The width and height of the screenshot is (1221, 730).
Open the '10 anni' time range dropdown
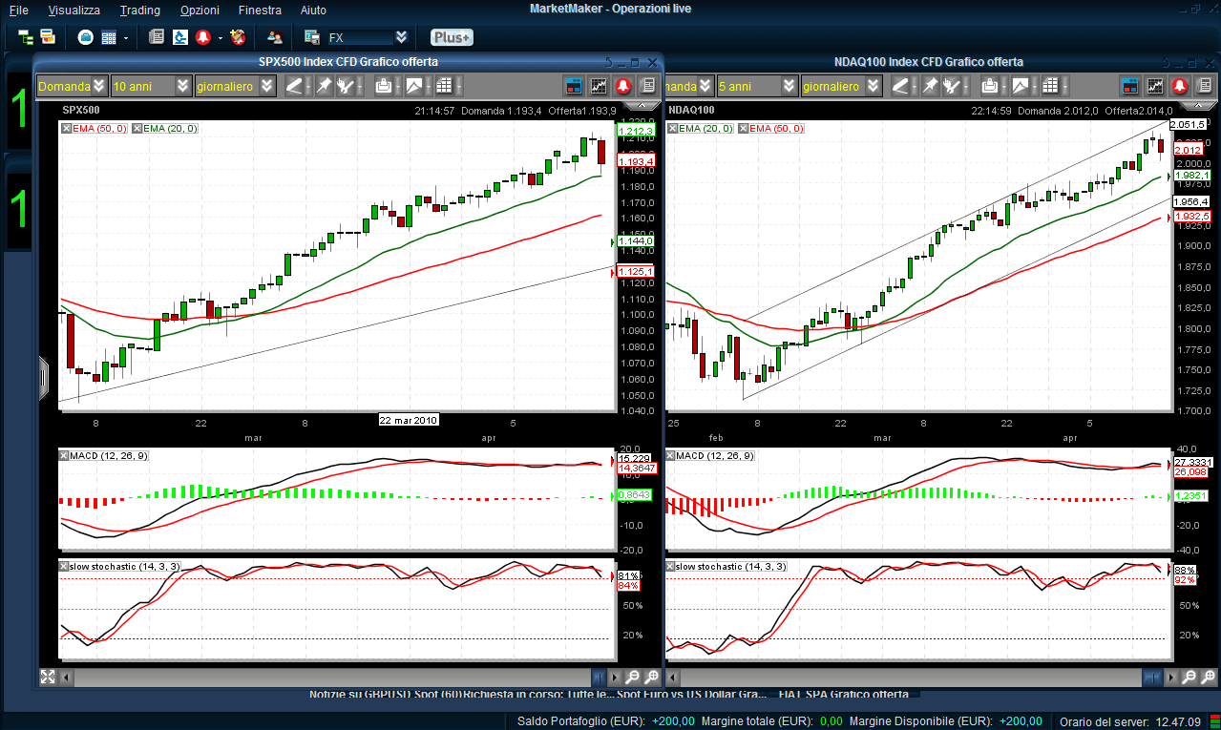[182, 86]
